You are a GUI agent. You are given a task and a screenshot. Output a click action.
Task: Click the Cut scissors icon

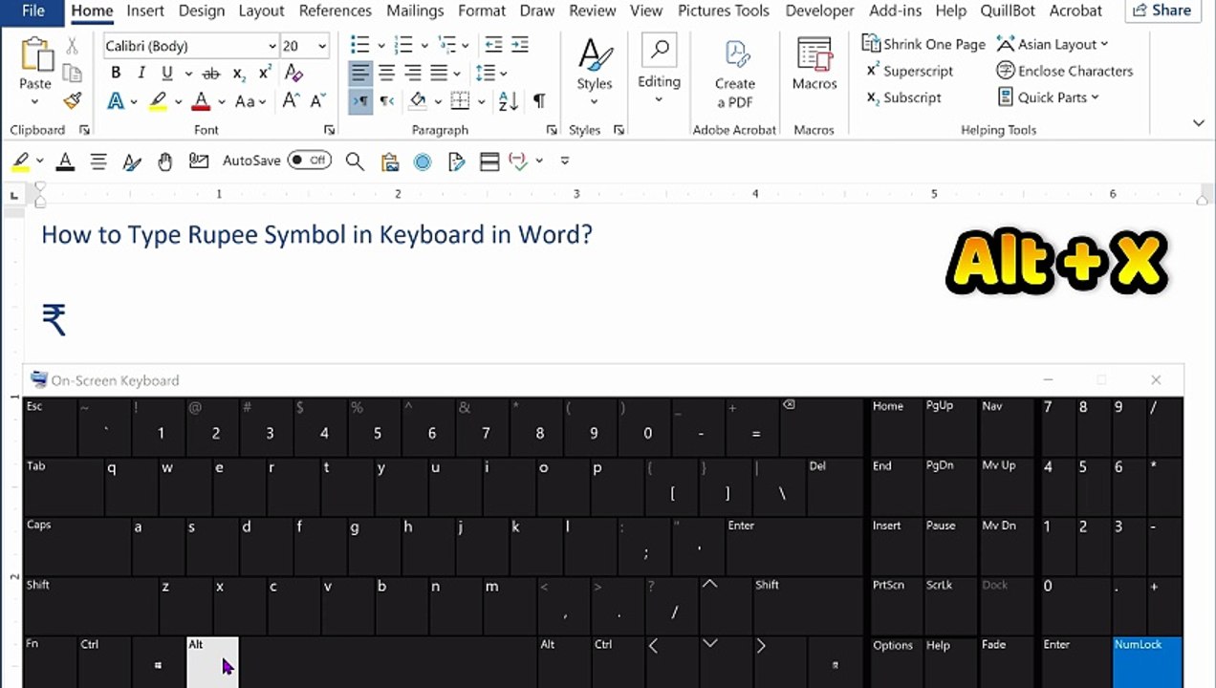point(72,46)
